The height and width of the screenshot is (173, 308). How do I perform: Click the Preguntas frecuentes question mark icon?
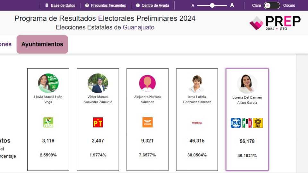[87, 5]
